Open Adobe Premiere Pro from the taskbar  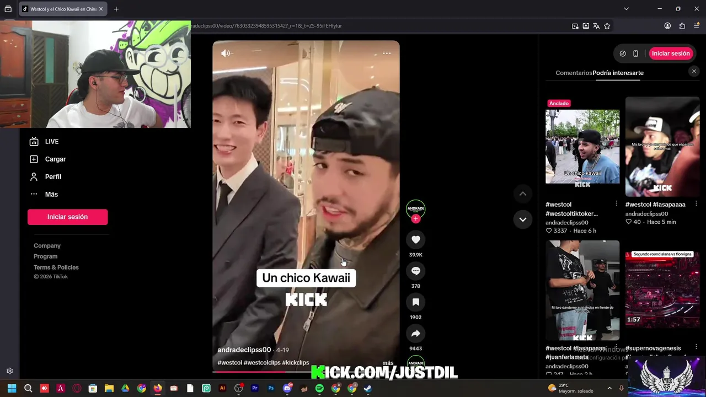(255, 388)
